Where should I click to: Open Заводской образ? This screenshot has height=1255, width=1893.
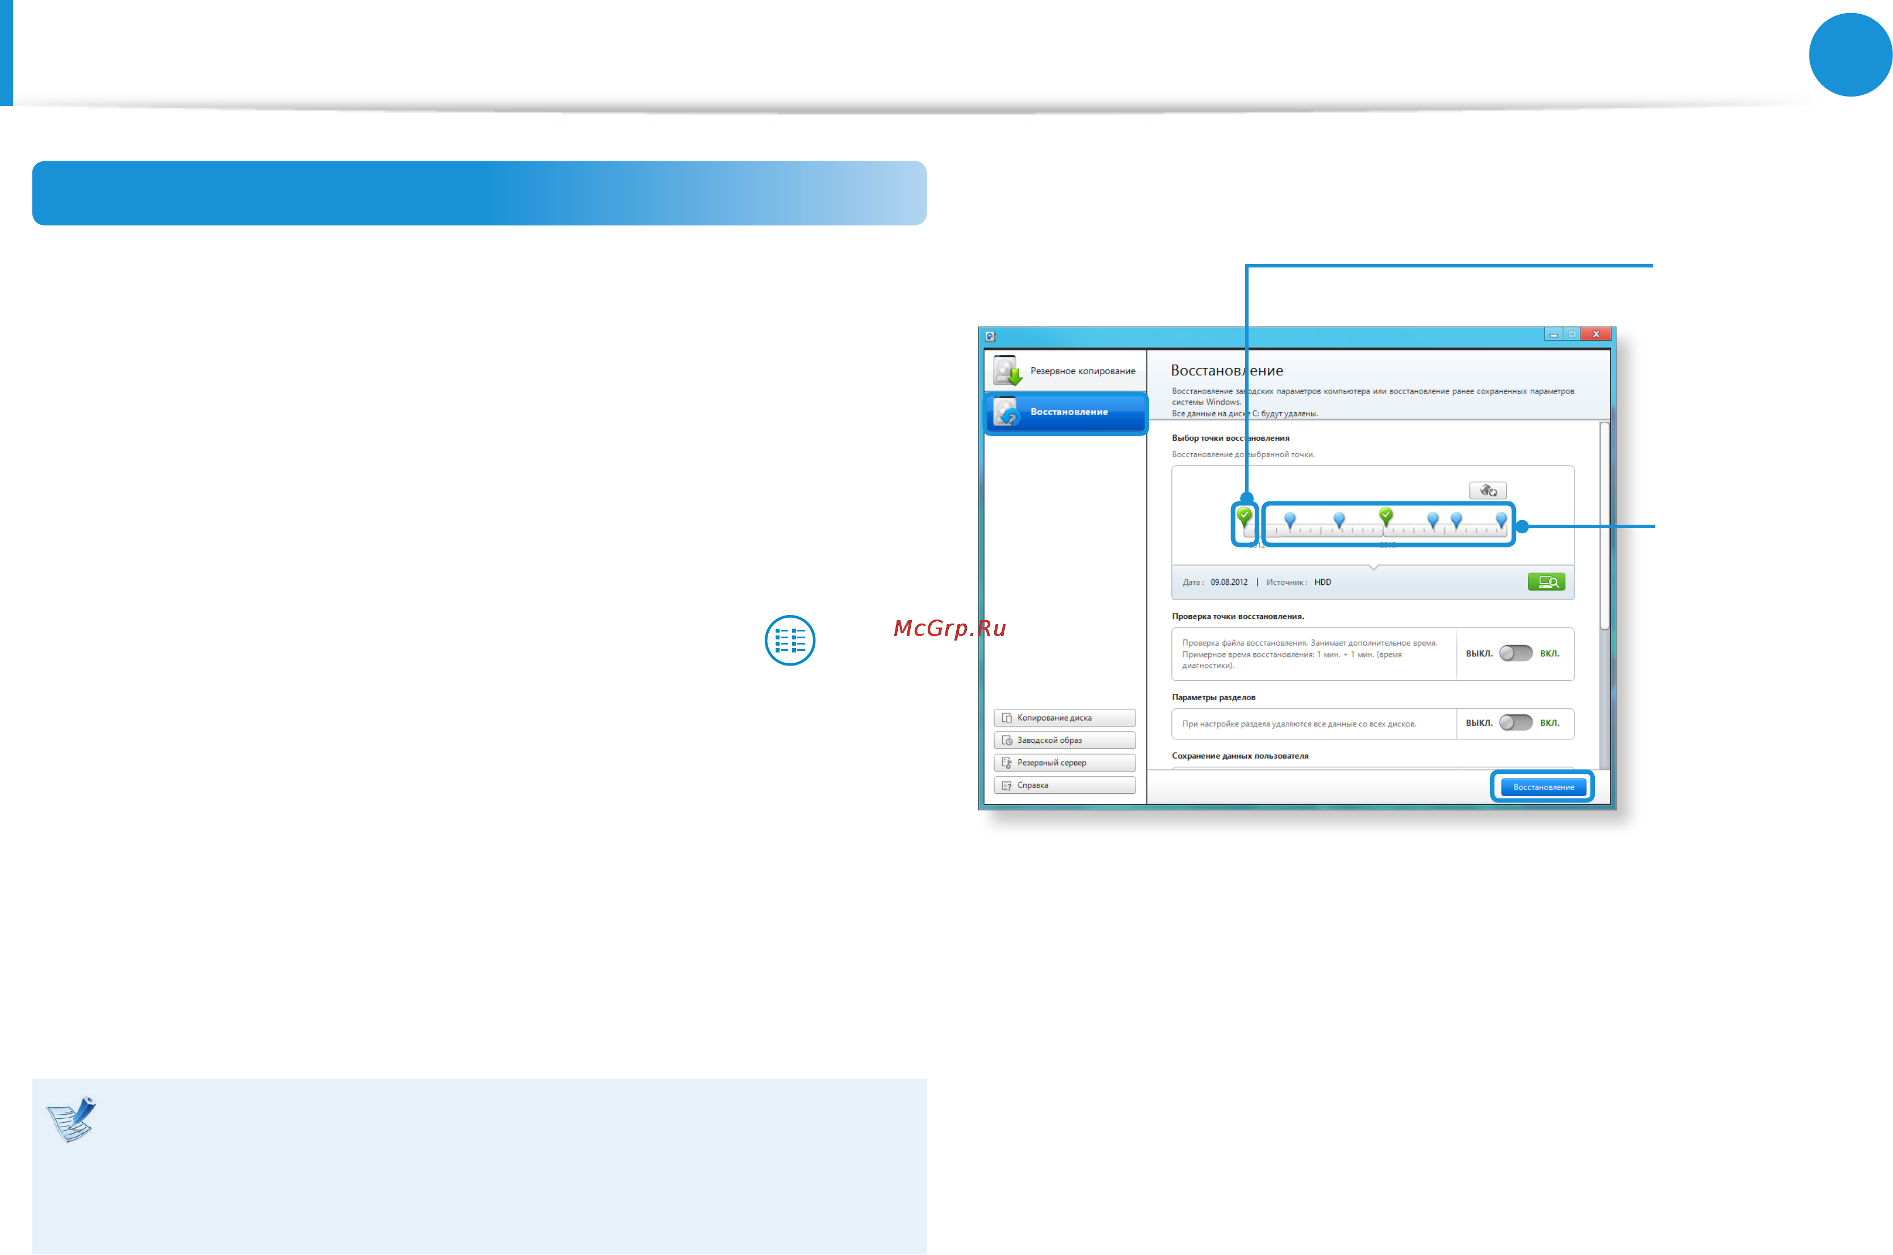point(1064,741)
